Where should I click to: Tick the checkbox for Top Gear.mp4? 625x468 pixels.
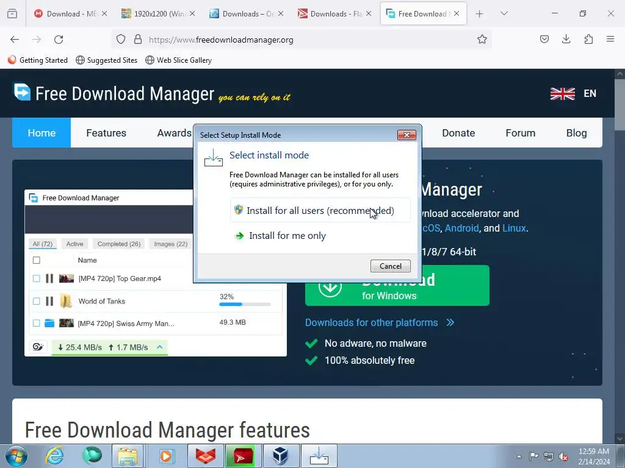pyautogui.click(x=36, y=278)
